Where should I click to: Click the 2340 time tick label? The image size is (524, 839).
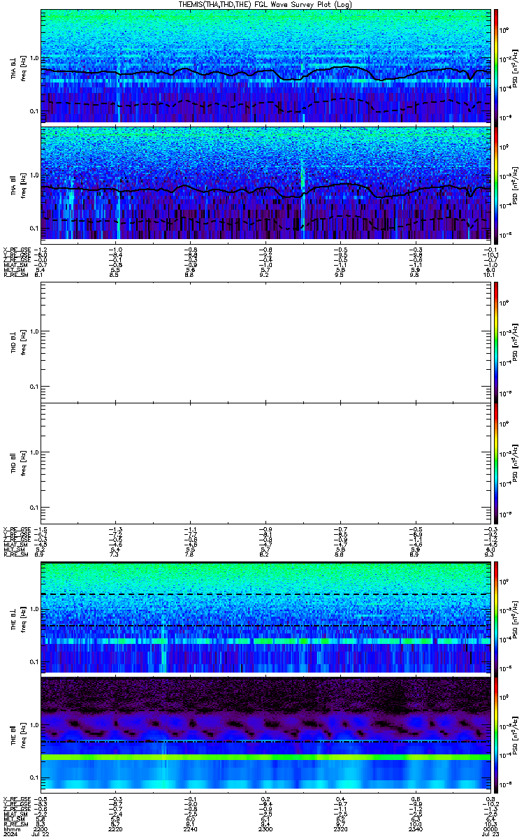click(x=415, y=828)
